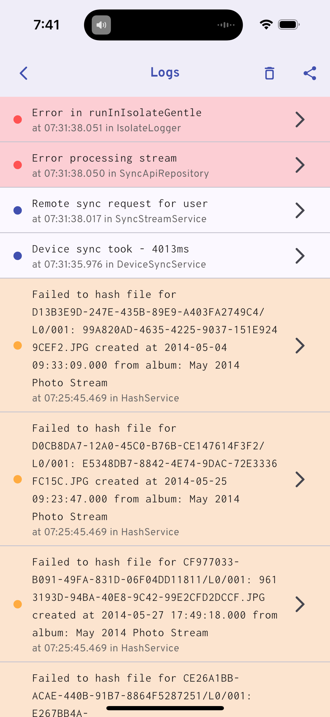Expand the Error processing stream chevron
The height and width of the screenshot is (717, 330).
point(300,165)
